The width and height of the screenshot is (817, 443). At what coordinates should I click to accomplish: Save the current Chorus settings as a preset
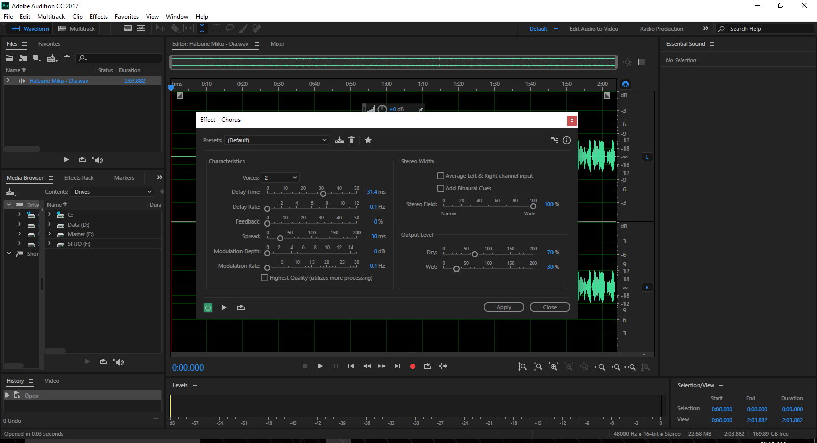(340, 140)
